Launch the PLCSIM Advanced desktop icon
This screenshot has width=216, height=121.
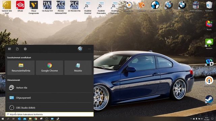pos(61,7)
